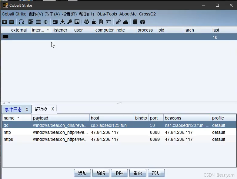Sort listeners by host column header

click(112, 118)
